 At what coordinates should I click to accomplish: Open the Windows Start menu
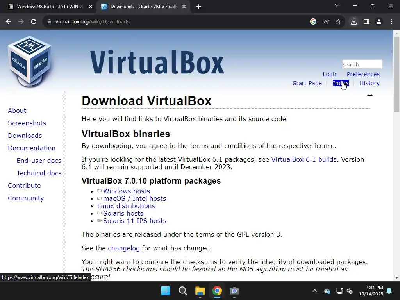(x=166, y=291)
